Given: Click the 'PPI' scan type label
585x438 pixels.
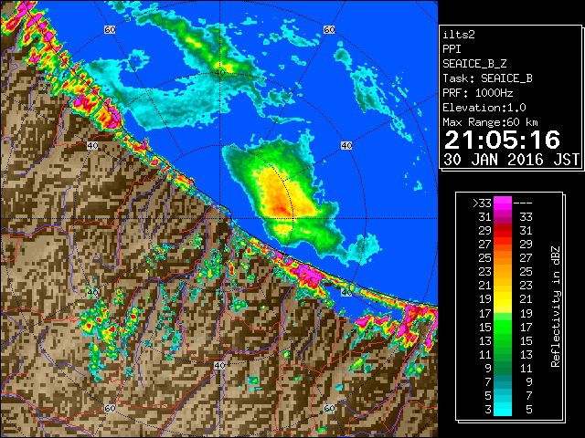Looking at the screenshot, I should click(452, 49).
